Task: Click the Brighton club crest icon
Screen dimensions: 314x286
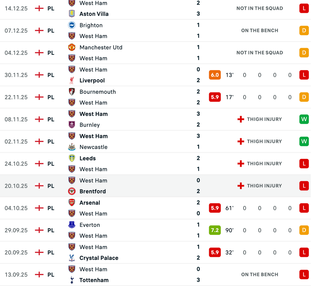Action: point(72,25)
